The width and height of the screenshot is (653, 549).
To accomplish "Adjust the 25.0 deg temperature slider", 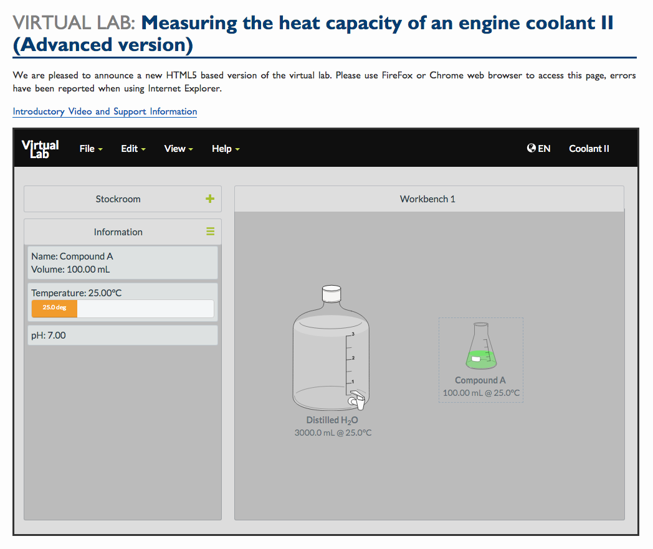I will tap(54, 308).
